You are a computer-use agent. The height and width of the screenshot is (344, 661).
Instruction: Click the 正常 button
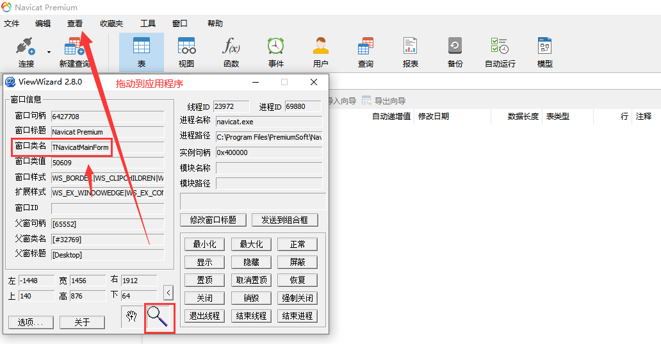[x=297, y=245]
